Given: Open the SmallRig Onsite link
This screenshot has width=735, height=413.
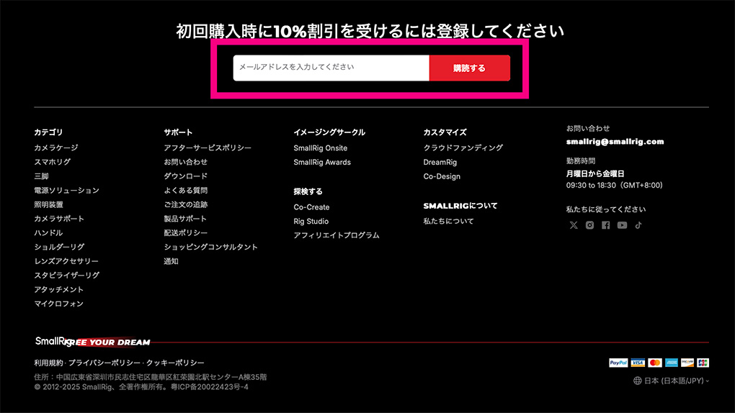Looking at the screenshot, I should pyautogui.click(x=321, y=148).
